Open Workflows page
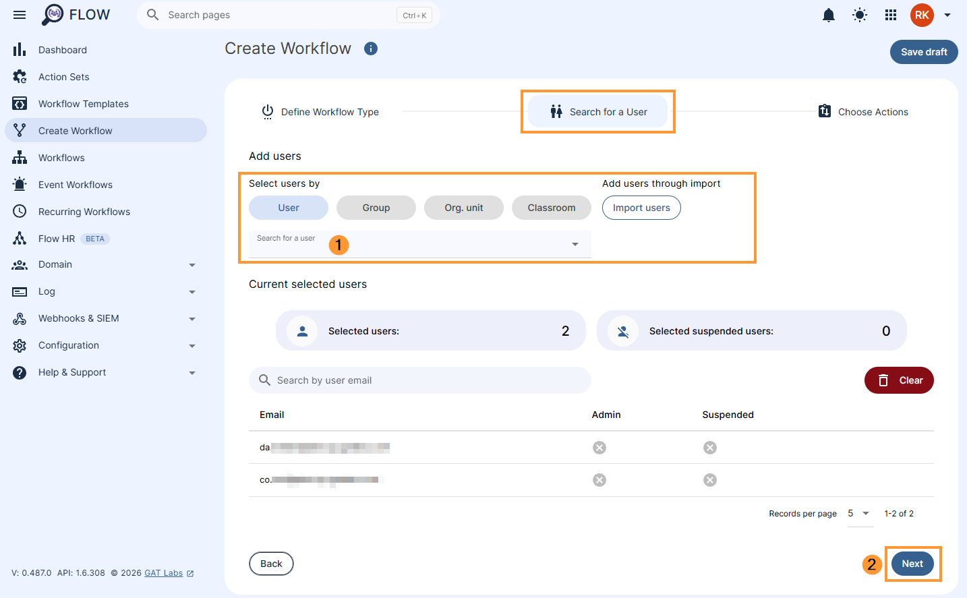967x598 pixels. [106, 158]
